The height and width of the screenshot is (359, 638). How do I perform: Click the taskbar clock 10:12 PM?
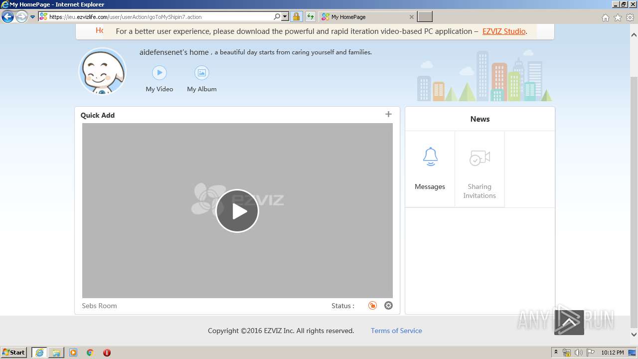point(613,353)
